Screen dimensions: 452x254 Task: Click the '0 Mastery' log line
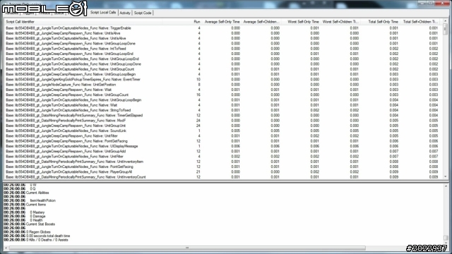click(x=37, y=212)
